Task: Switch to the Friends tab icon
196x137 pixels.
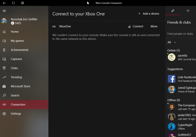Action: tap(173, 11)
